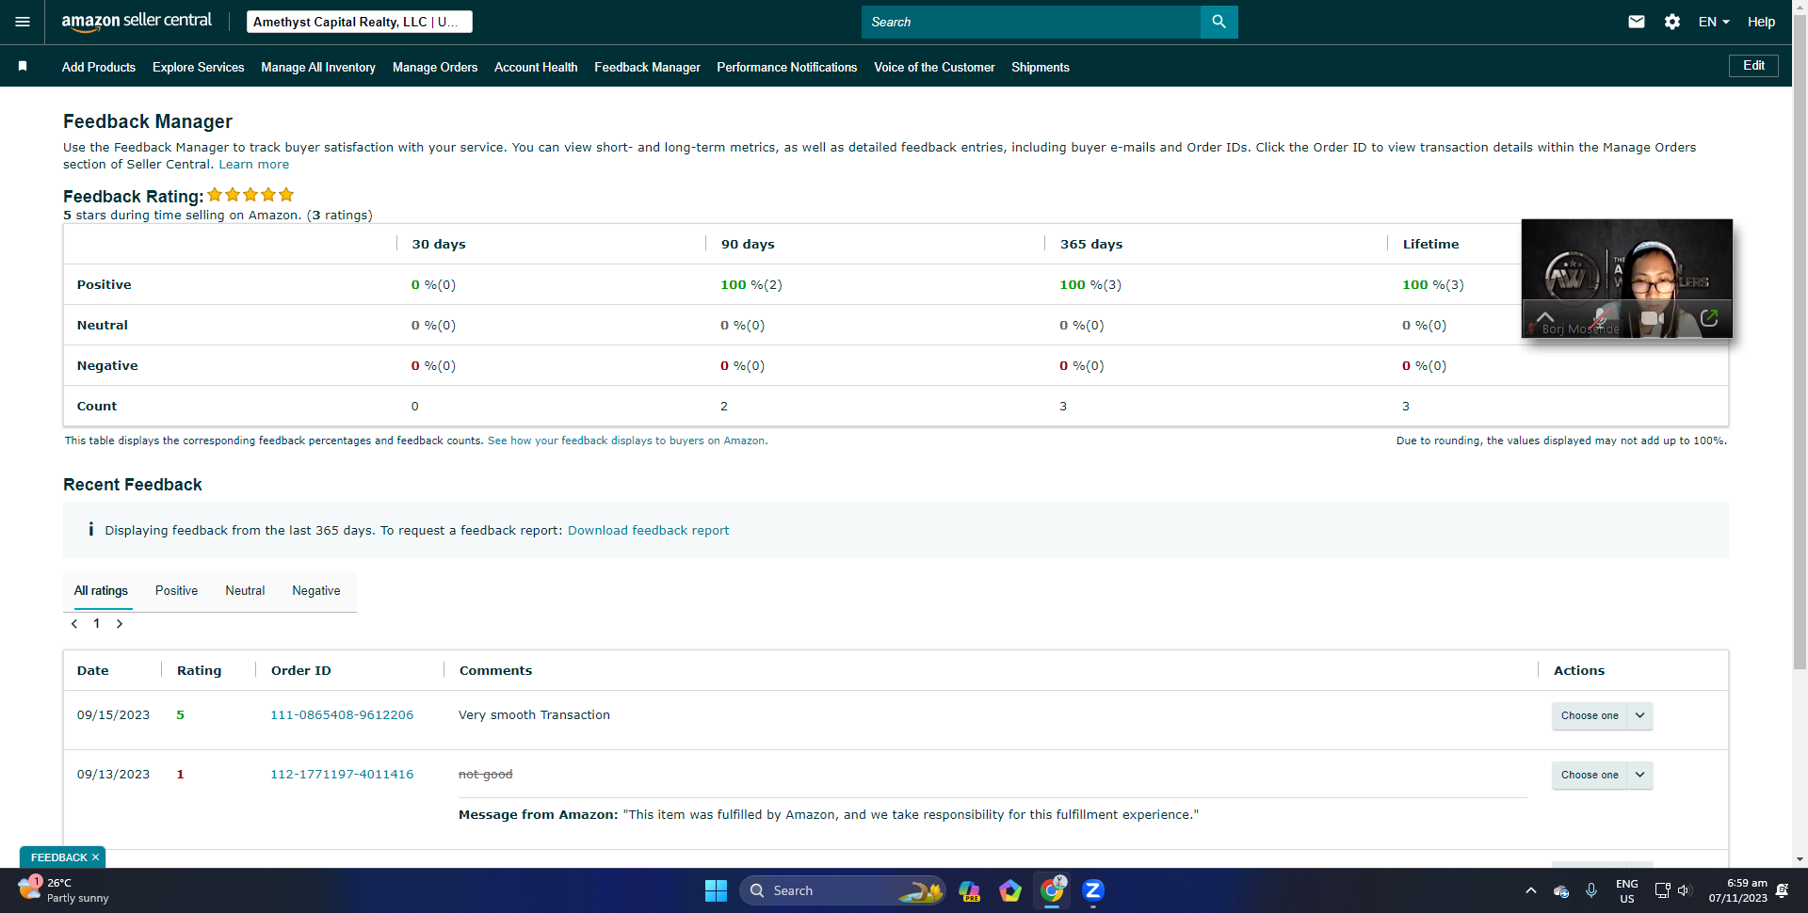
Task: Switch to the Negative ratings tab
Action: point(316,591)
